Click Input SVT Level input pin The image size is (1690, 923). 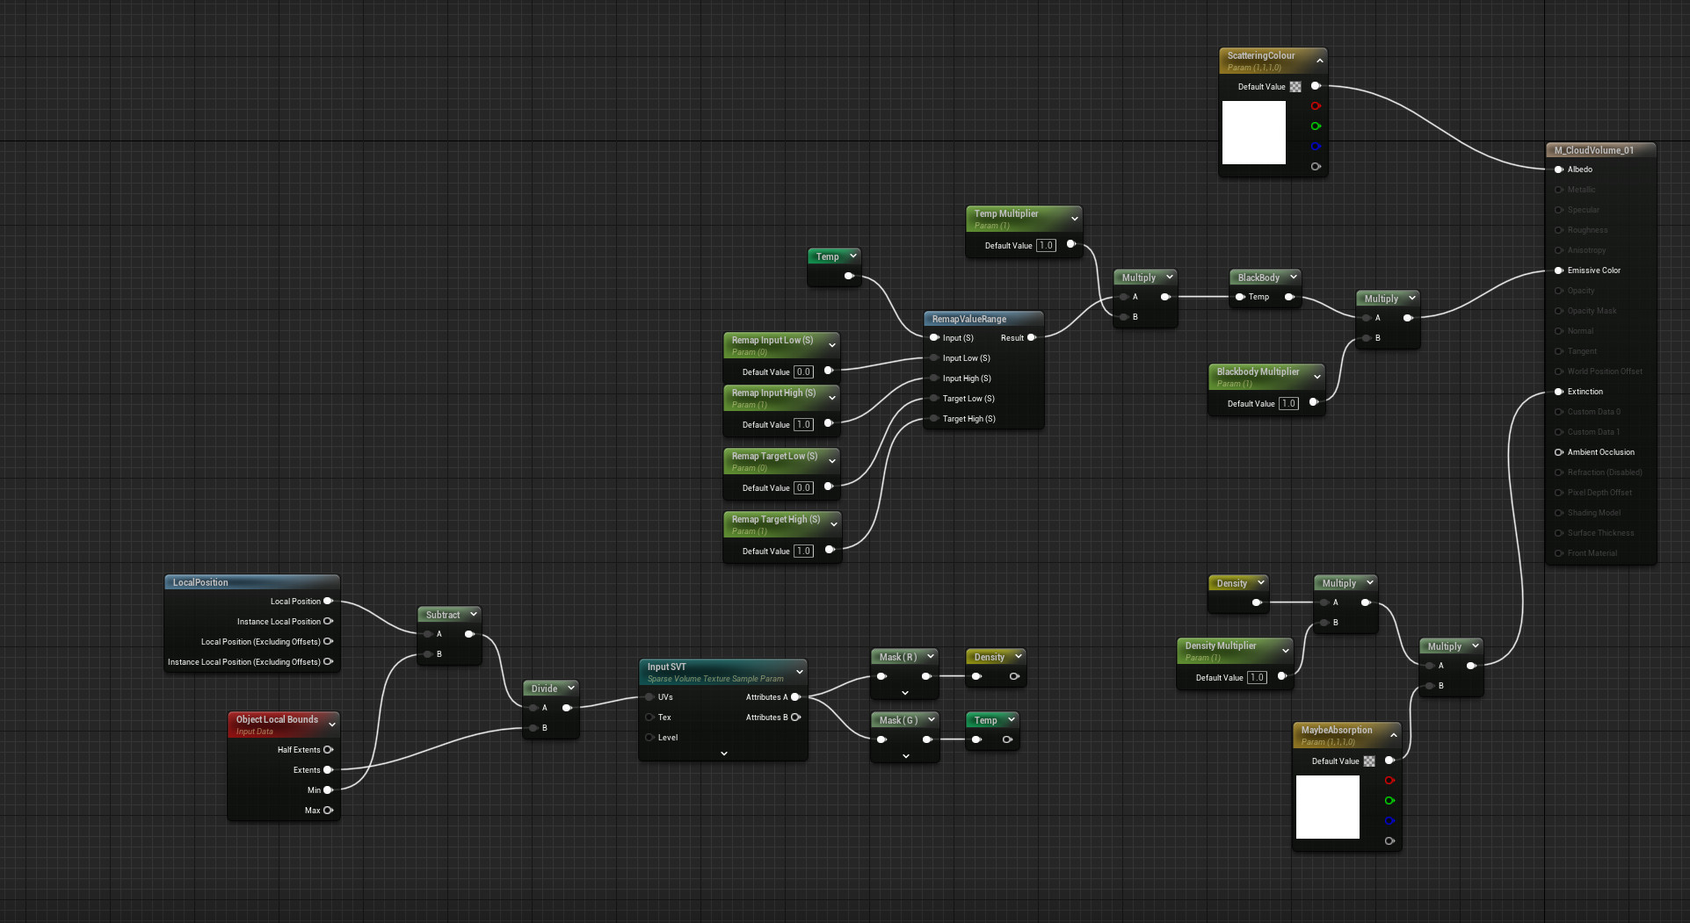tap(649, 738)
